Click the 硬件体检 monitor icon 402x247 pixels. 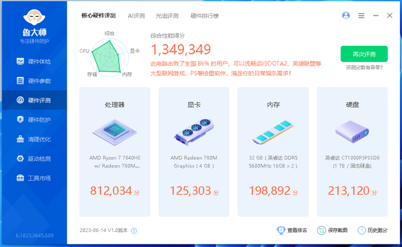[x=20, y=61]
